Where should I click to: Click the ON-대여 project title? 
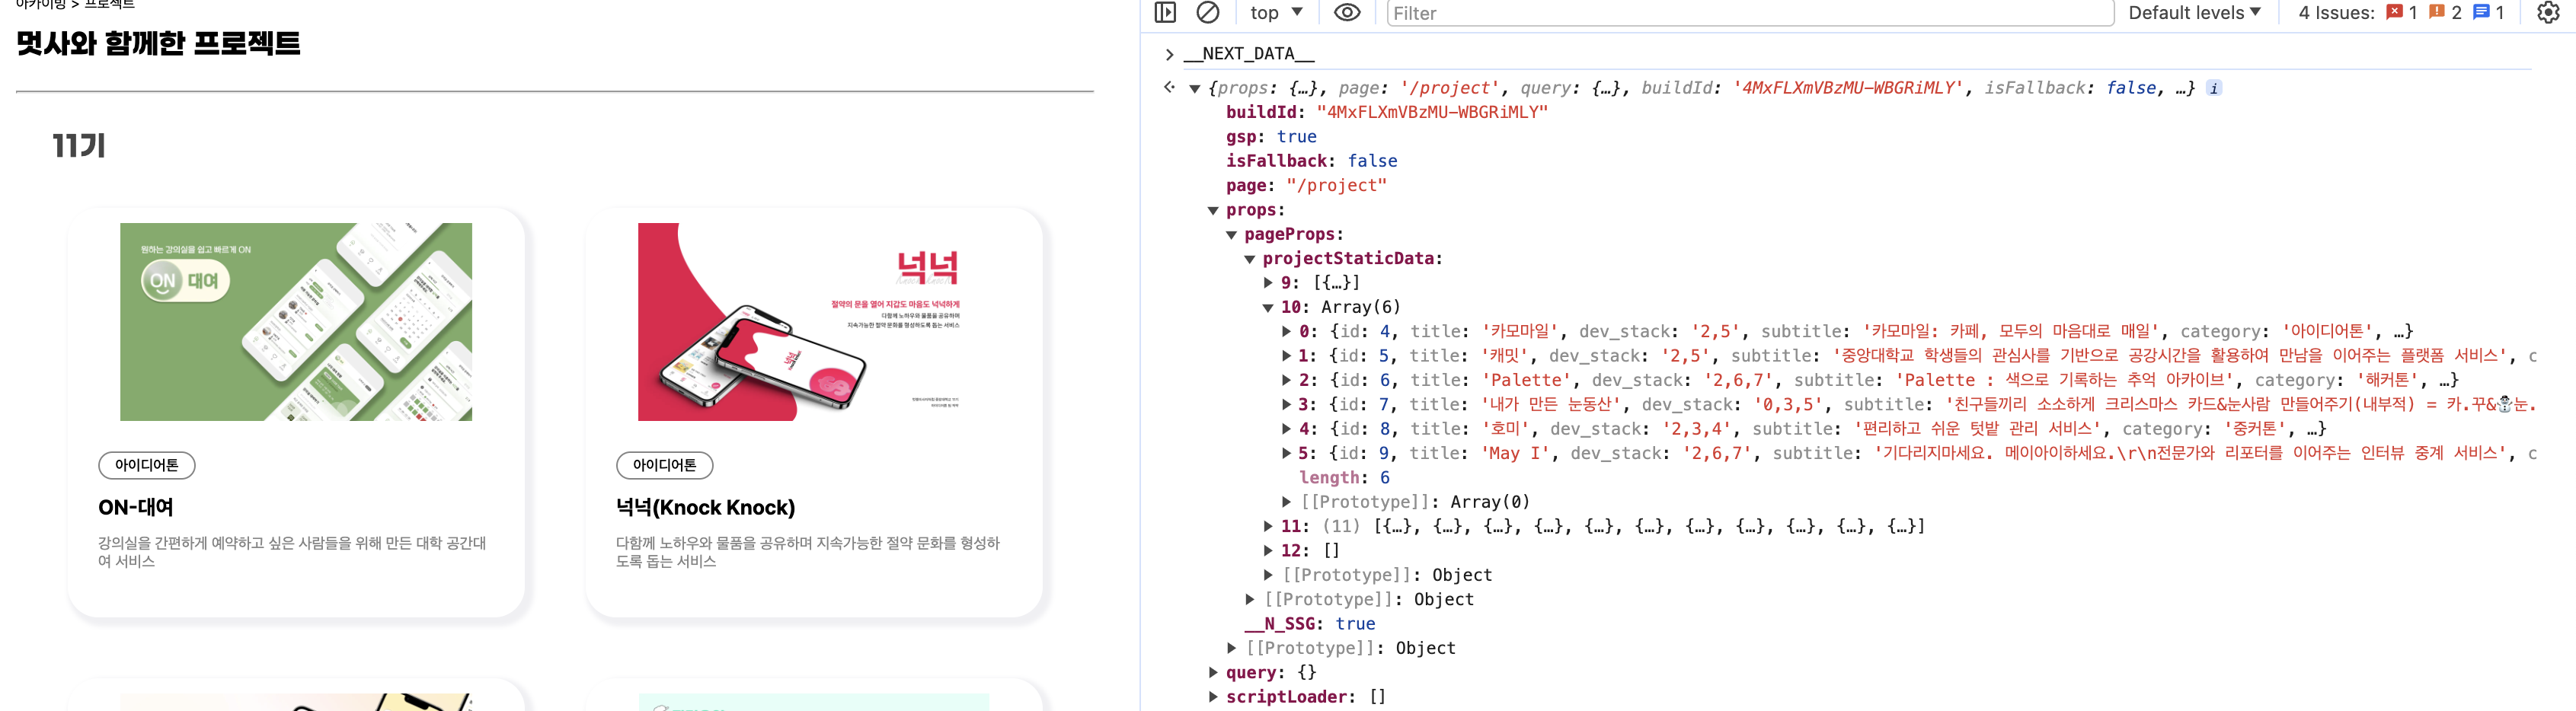tap(136, 508)
